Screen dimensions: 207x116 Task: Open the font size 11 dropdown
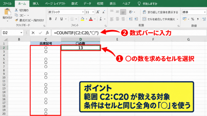coord(93,12)
